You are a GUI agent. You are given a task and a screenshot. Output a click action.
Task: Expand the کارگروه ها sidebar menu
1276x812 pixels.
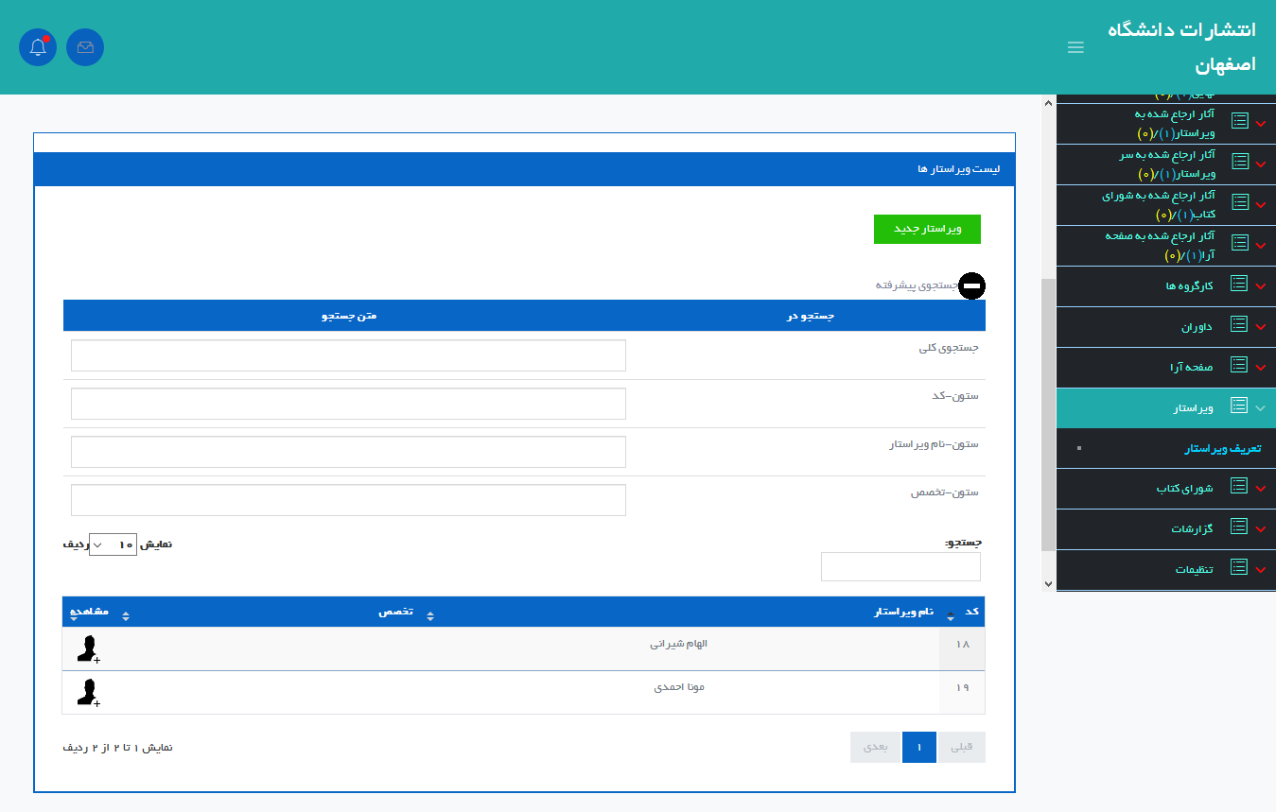pos(1260,285)
